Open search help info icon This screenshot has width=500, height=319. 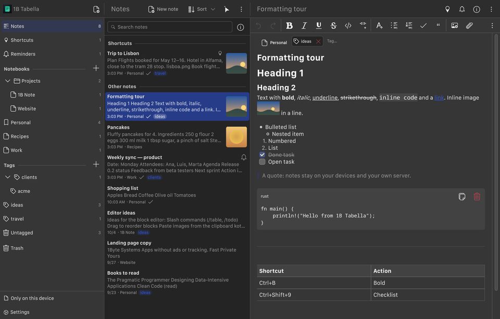pos(241,28)
